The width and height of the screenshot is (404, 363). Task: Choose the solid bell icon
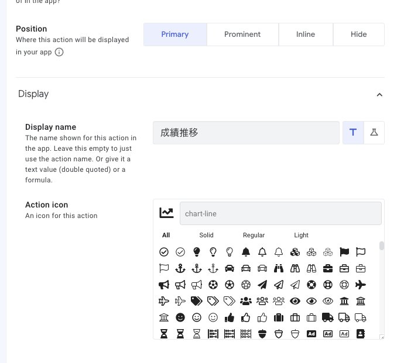click(x=246, y=252)
